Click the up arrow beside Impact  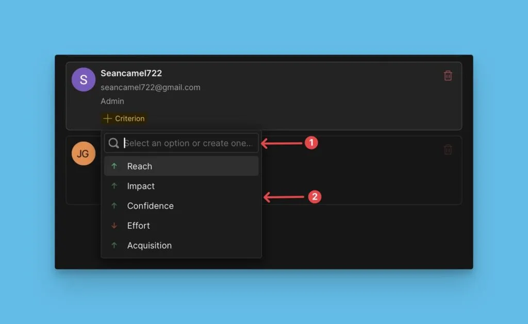click(114, 186)
